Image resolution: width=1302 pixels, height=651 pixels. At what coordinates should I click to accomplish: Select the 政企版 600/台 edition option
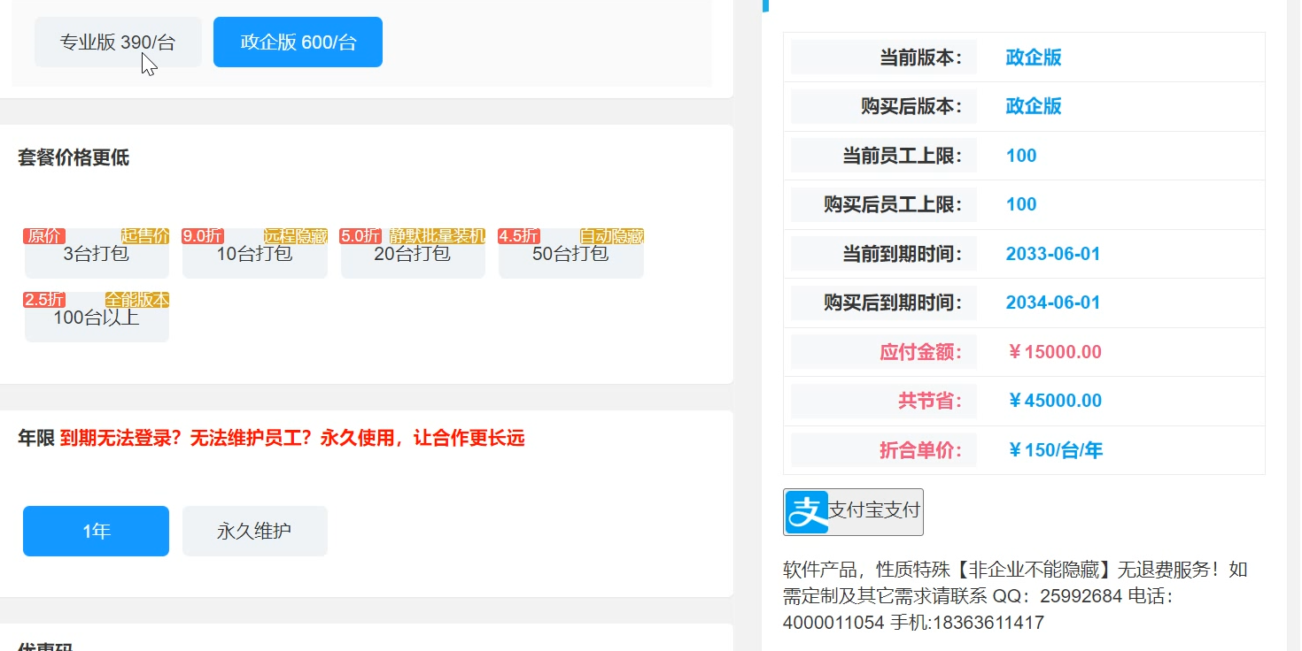point(298,42)
